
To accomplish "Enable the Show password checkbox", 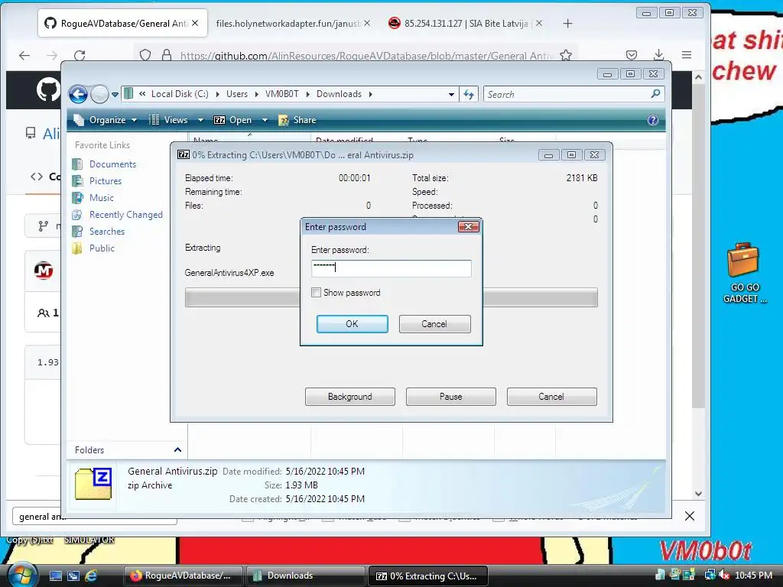I will (x=316, y=293).
